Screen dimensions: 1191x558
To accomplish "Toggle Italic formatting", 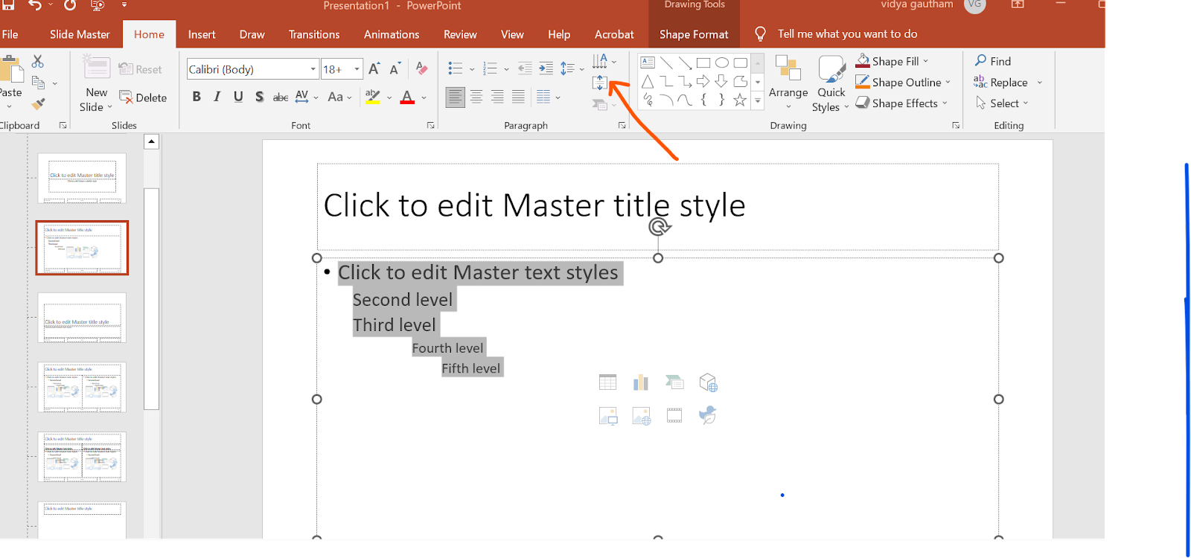I will (217, 97).
